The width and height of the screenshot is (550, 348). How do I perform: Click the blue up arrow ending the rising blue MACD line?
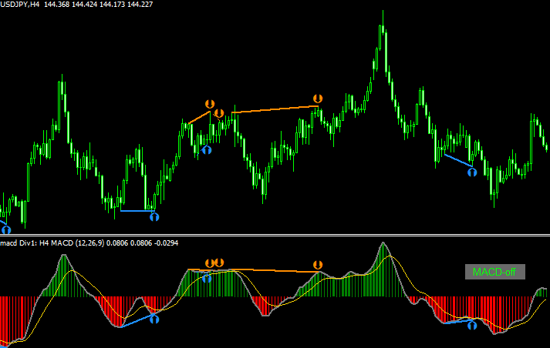click(154, 319)
